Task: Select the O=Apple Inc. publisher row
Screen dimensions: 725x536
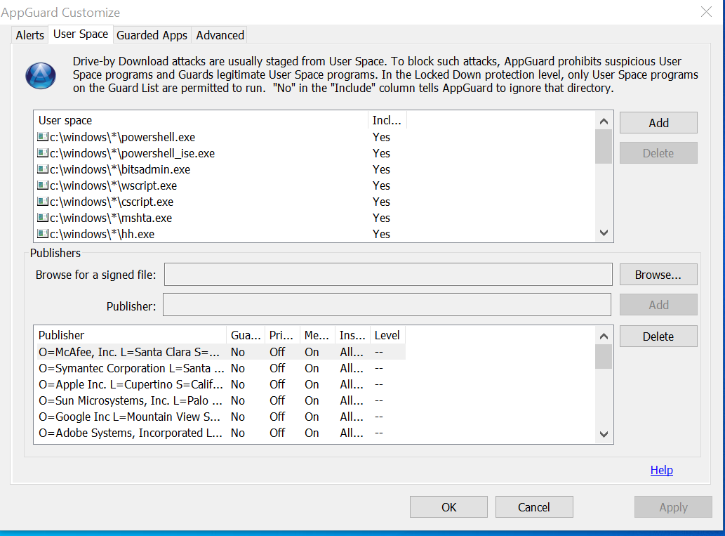Action: point(220,384)
